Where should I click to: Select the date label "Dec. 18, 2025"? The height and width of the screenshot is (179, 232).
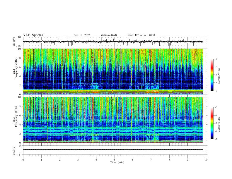pos(82,35)
